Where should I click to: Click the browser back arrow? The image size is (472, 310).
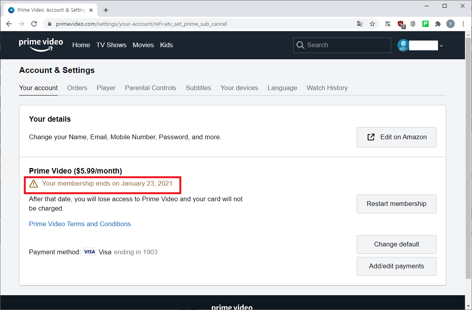click(9, 24)
